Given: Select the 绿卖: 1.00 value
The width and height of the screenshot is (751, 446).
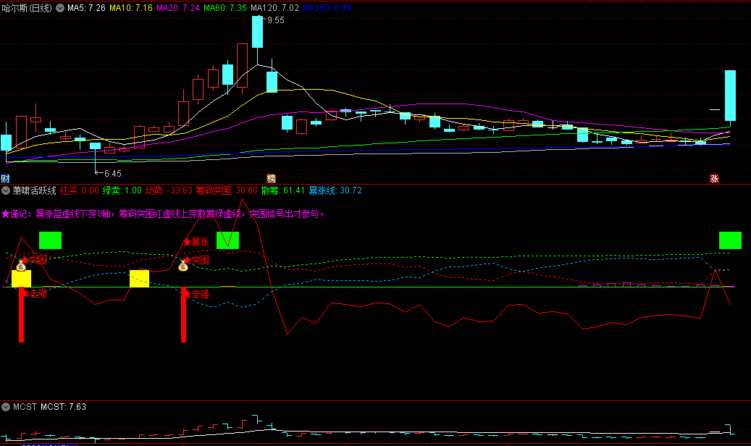Looking at the screenshot, I should coord(122,190).
